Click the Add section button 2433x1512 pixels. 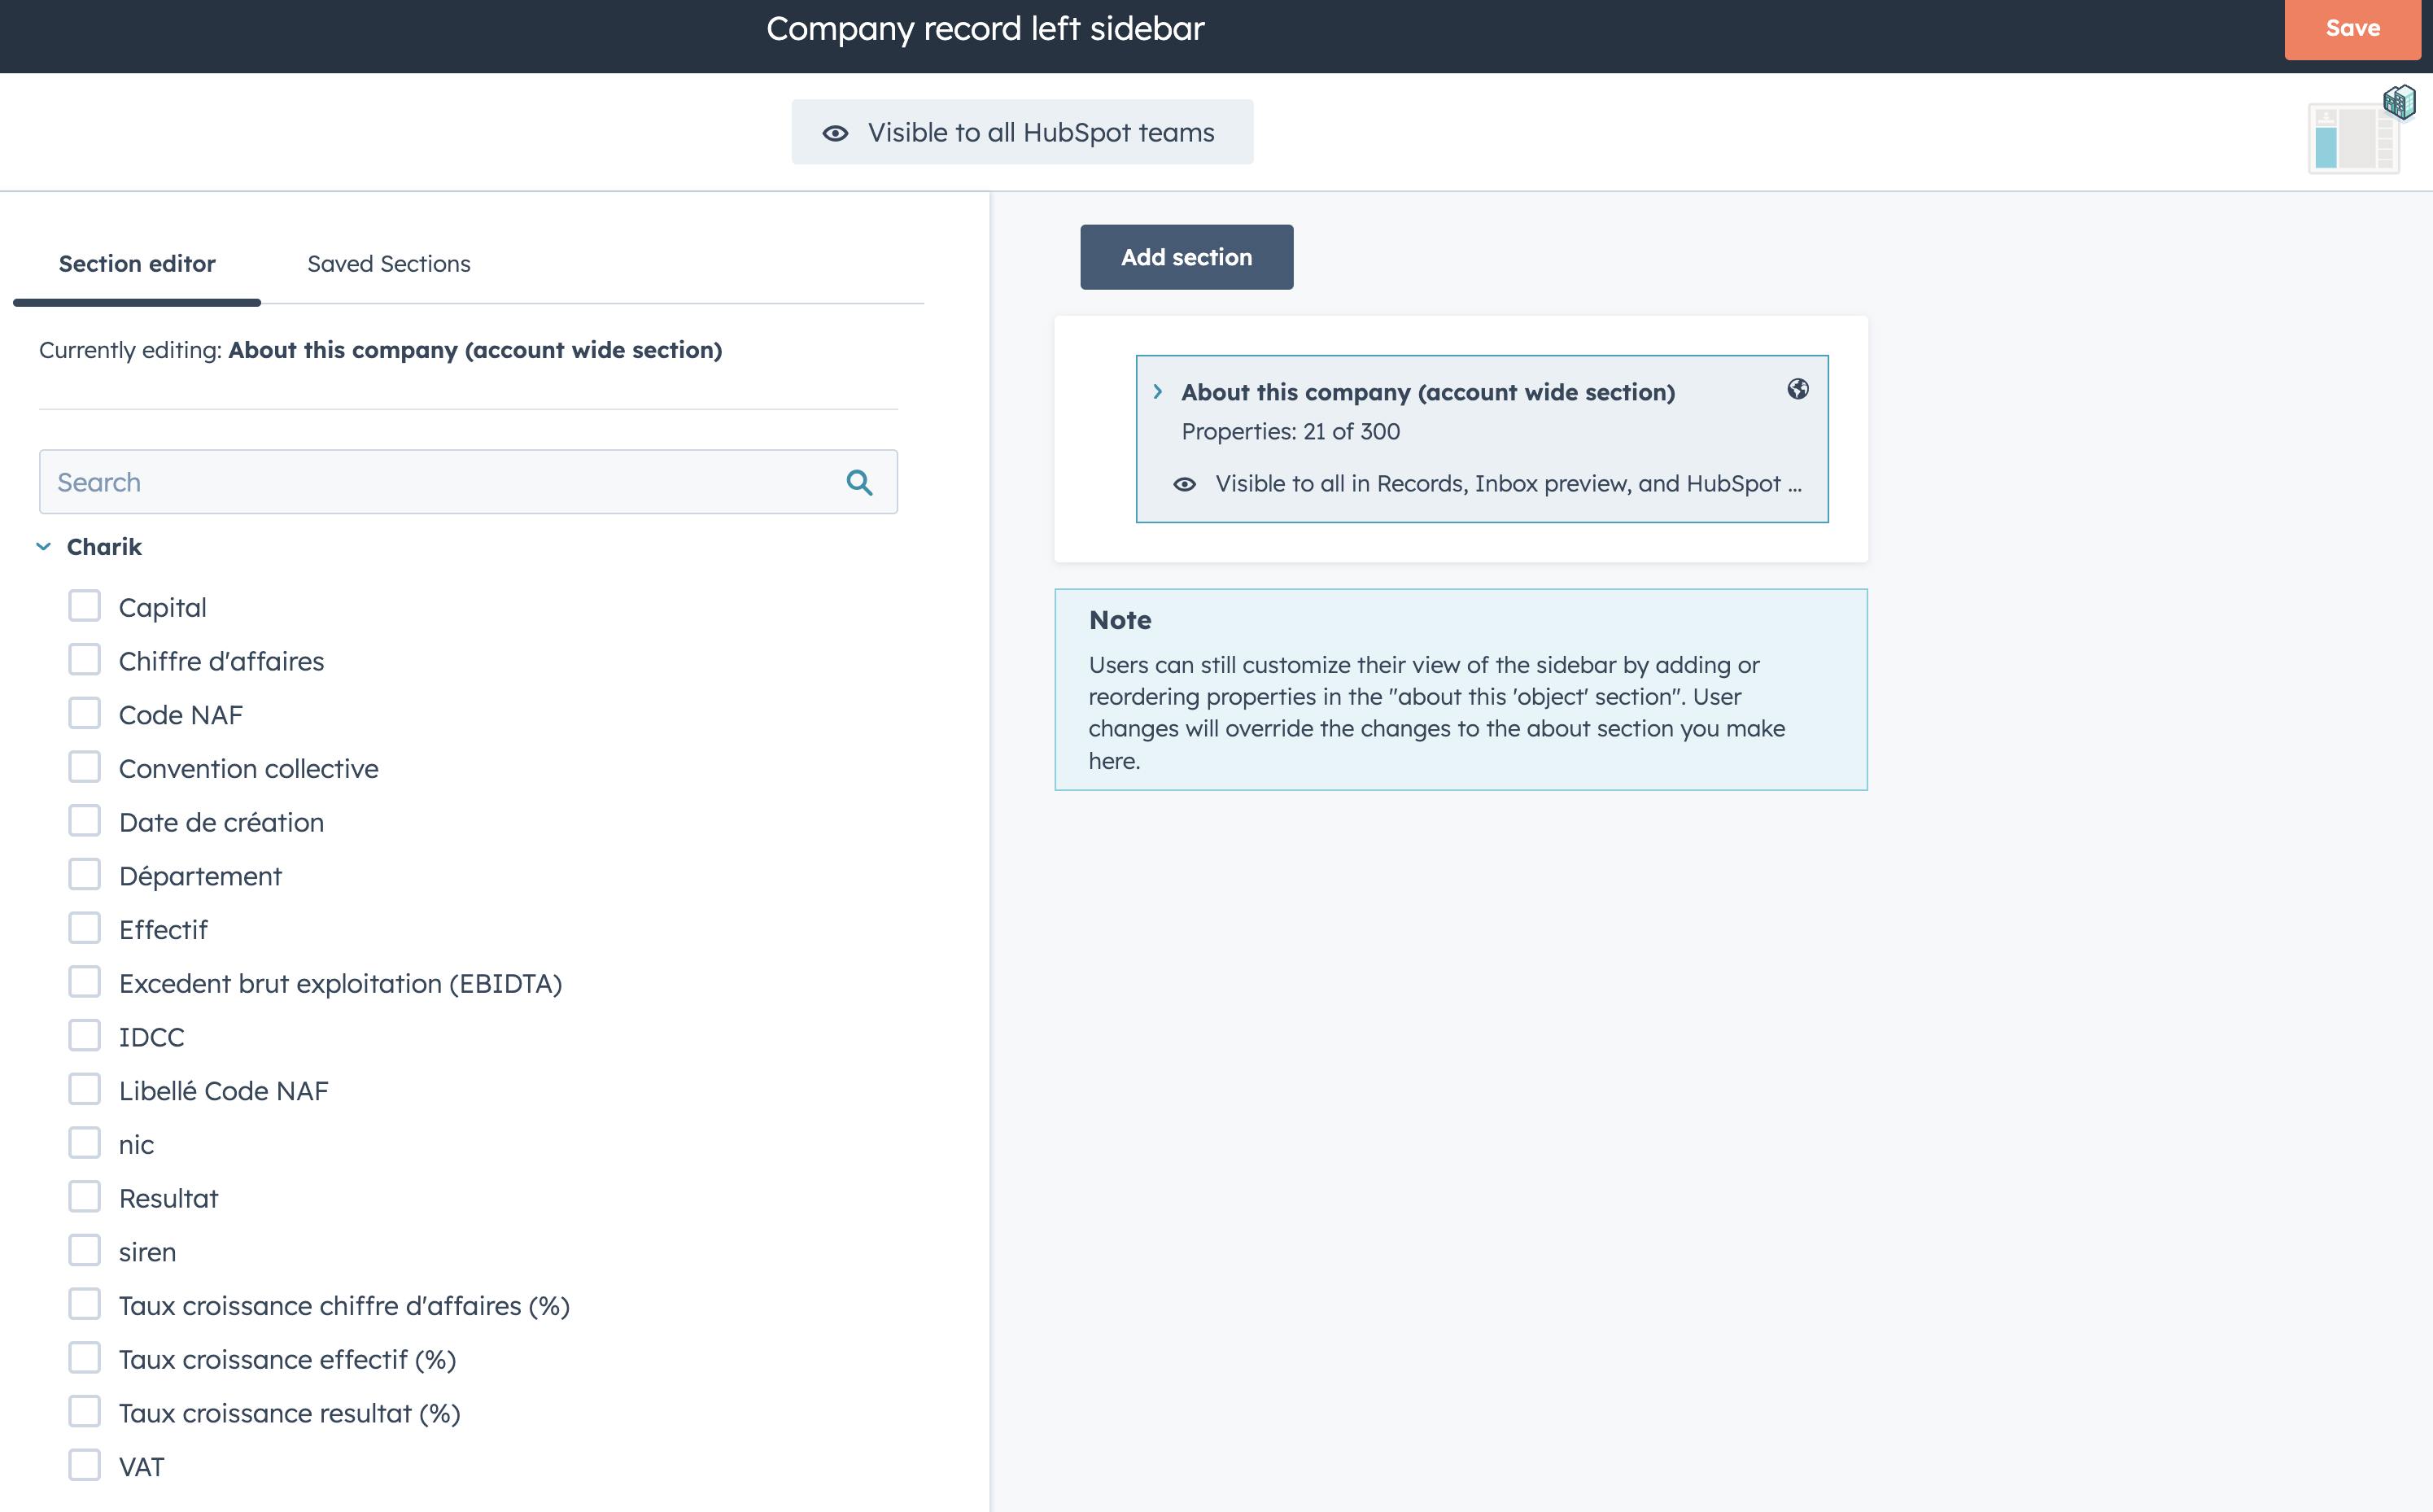pyautogui.click(x=1186, y=257)
